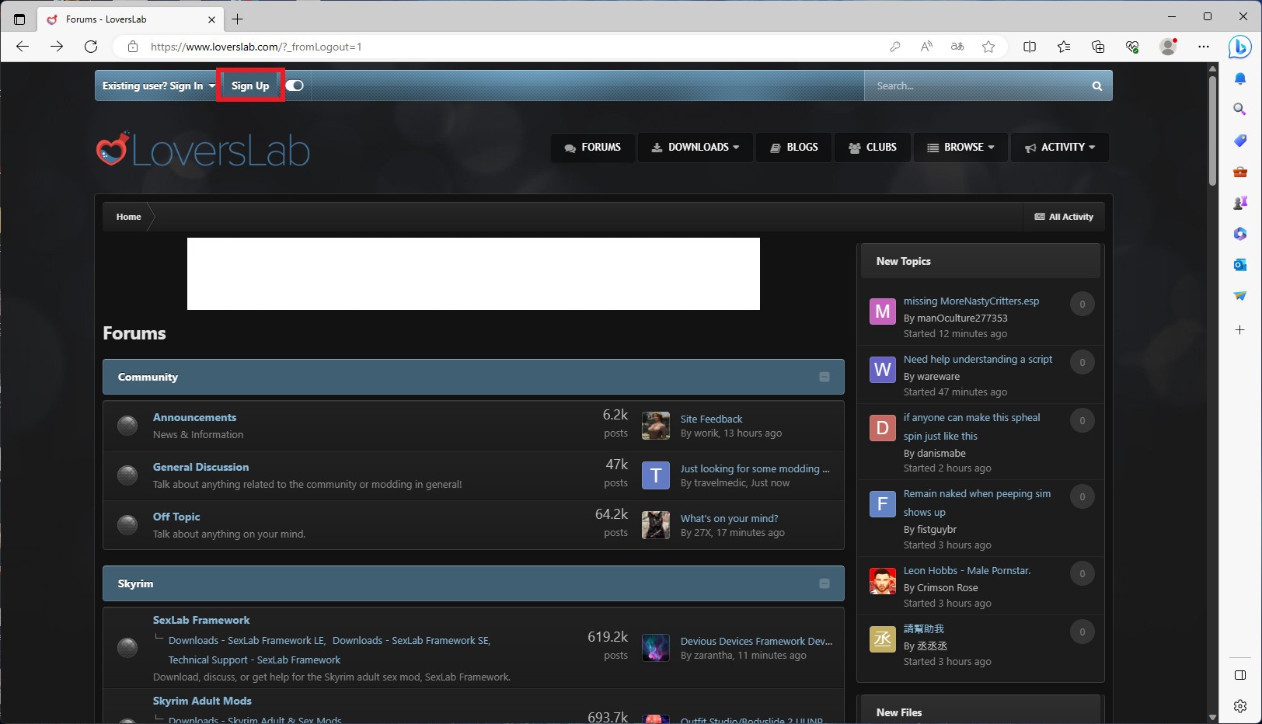
Task: Switch to the Forums - LoversLab browser tab
Action: point(124,19)
